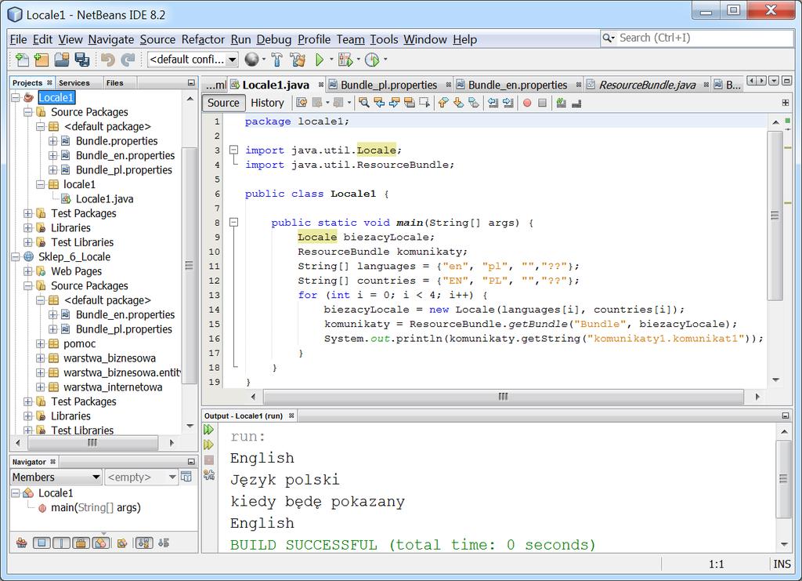Collapse the Sklep_6_Locale project node

(16, 256)
